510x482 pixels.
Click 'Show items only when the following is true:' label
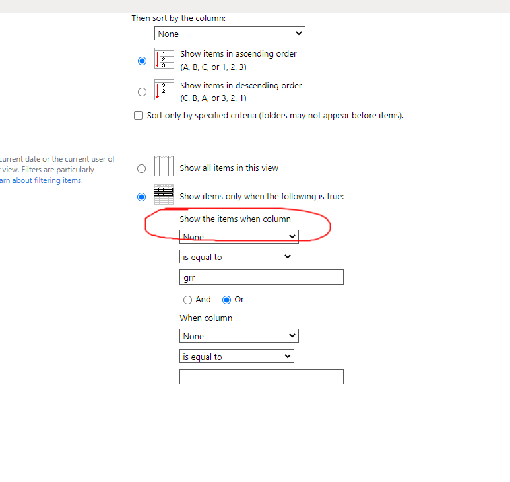click(262, 196)
